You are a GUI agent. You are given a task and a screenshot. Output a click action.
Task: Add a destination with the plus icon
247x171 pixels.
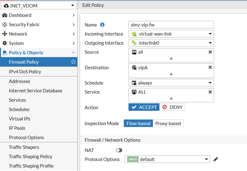[171, 74]
